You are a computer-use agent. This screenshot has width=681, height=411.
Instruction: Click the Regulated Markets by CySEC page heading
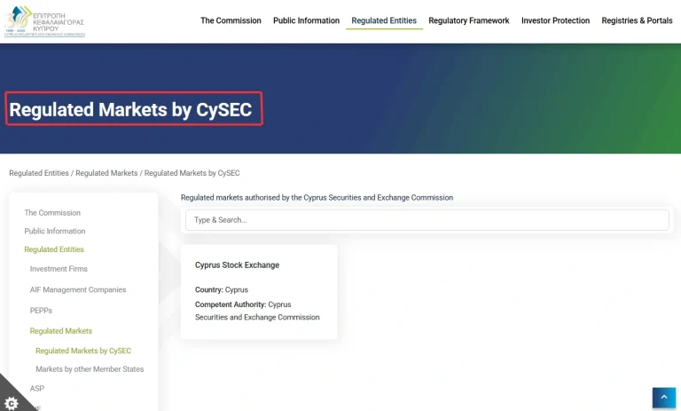pos(130,109)
